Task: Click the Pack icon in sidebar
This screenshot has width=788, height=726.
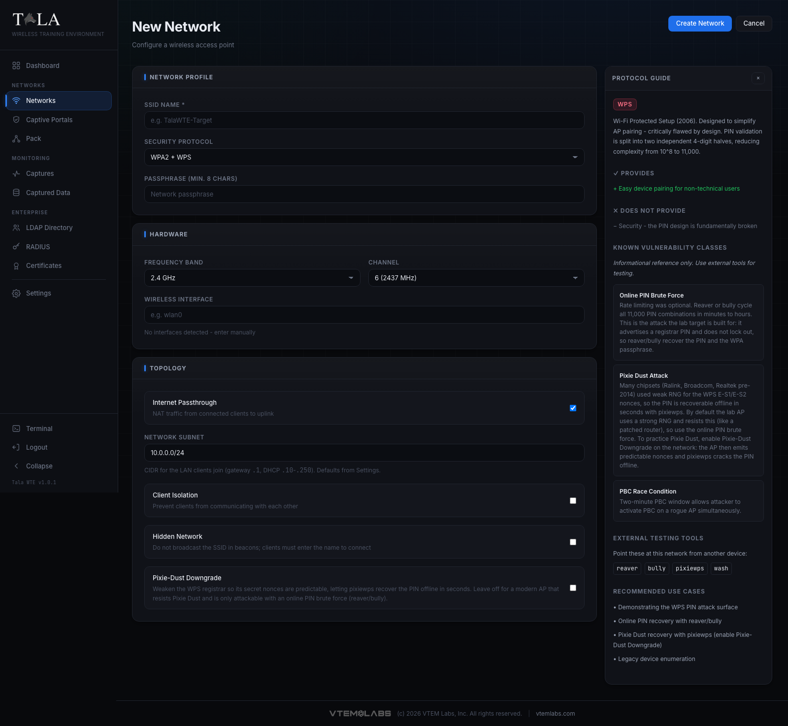Action: (x=16, y=138)
